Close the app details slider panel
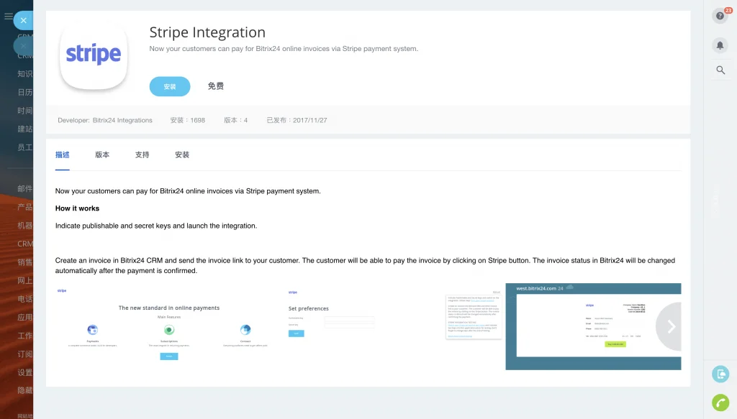The height and width of the screenshot is (419, 737). click(24, 20)
